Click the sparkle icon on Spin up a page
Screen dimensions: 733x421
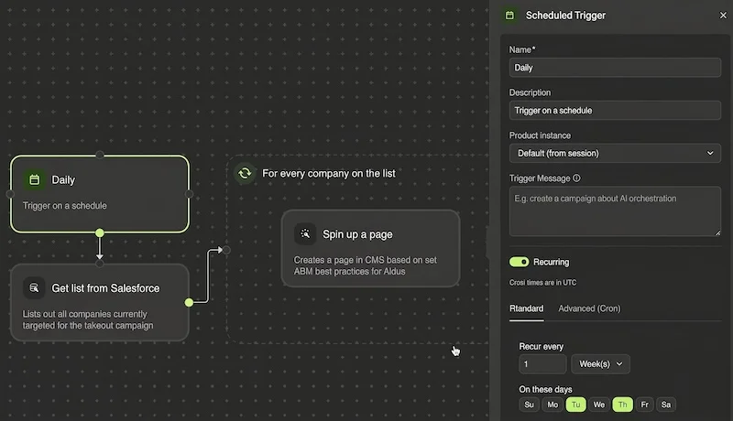click(x=305, y=233)
